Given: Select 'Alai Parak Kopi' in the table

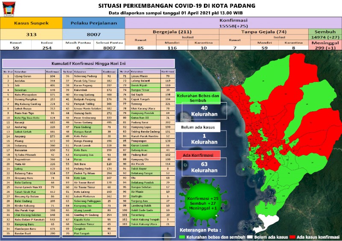Looking at the screenshot, I should [24, 210].
